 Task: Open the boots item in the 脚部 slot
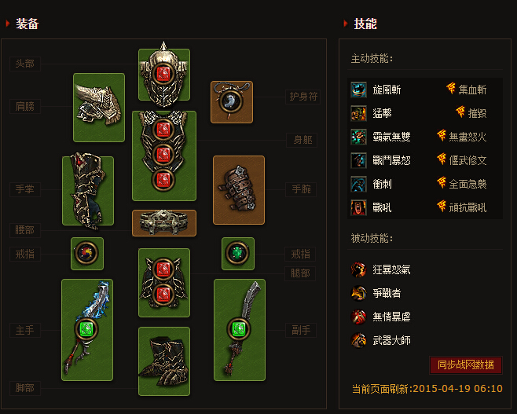pyautogui.click(x=164, y=361)
